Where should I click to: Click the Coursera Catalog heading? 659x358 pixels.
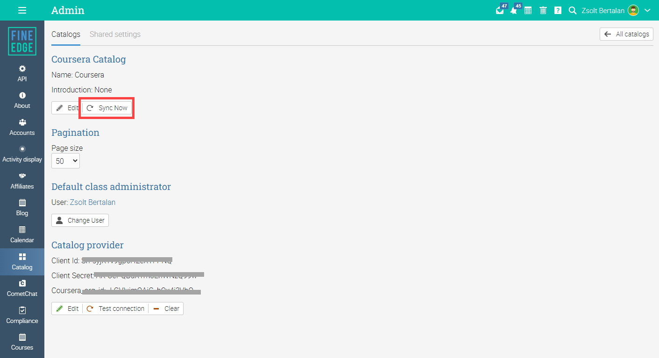click(x=88, y=59)
